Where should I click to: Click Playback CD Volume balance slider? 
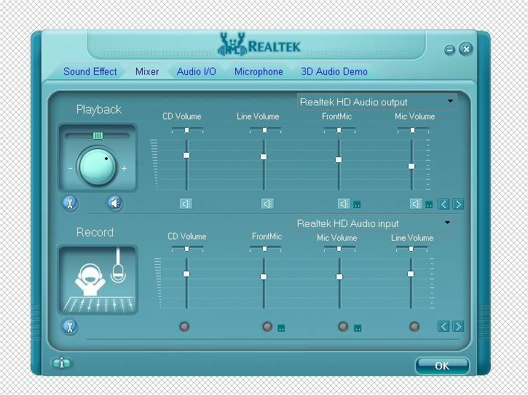tap(187, 130)
